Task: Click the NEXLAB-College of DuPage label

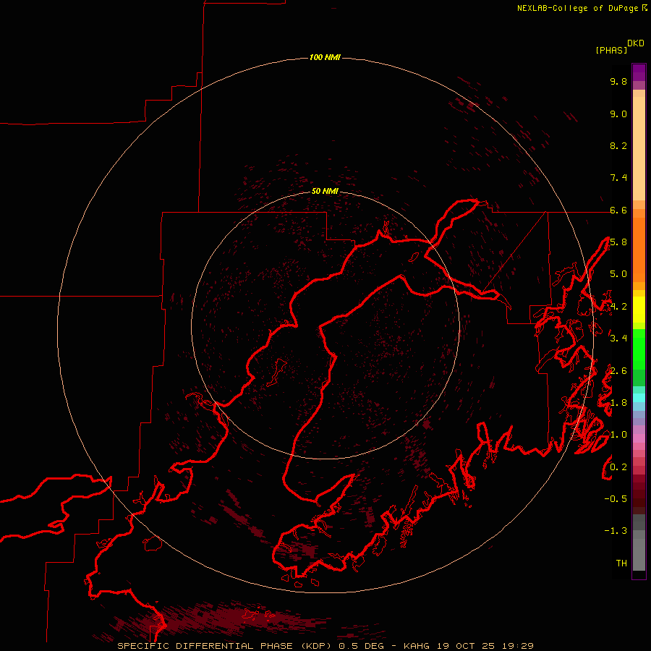Action: [x=577, y=8]
